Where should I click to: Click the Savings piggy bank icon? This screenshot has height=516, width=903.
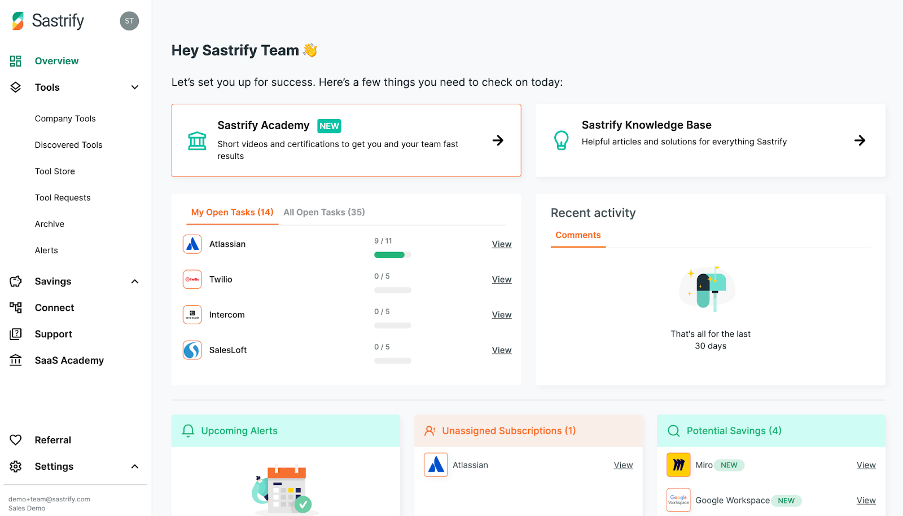(x=16, y=281)
